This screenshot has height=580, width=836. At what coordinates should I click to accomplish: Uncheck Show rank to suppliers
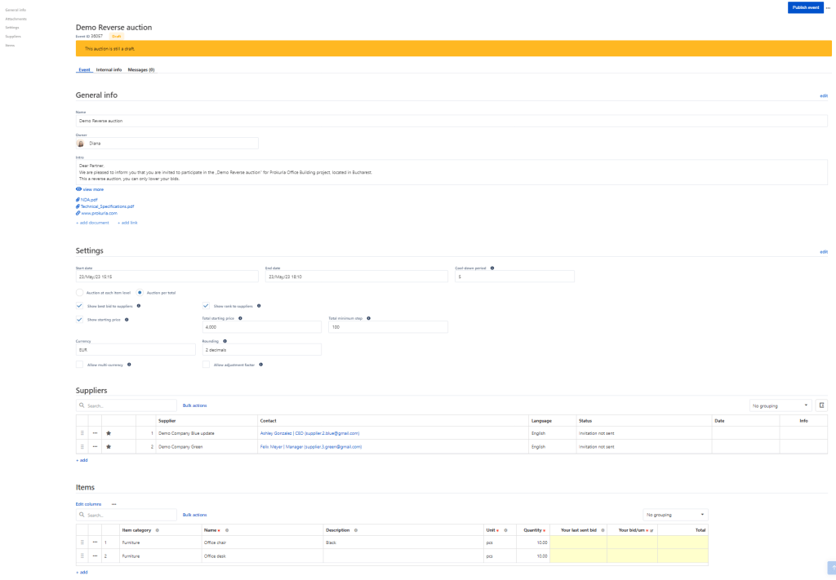(206, 306)
